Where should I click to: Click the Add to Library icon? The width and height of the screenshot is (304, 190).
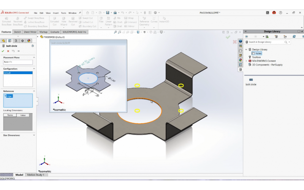267,36
